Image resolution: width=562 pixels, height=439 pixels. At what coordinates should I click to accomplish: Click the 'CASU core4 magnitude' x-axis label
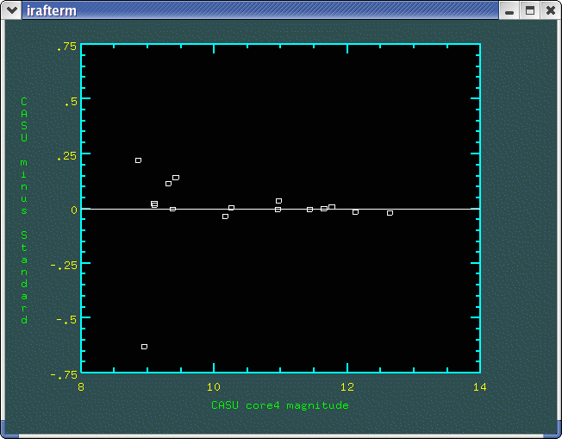(280, 405)
